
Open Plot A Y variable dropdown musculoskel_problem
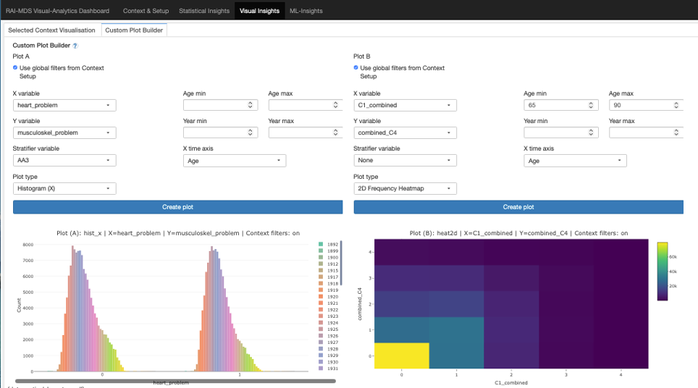coord(64,132)
